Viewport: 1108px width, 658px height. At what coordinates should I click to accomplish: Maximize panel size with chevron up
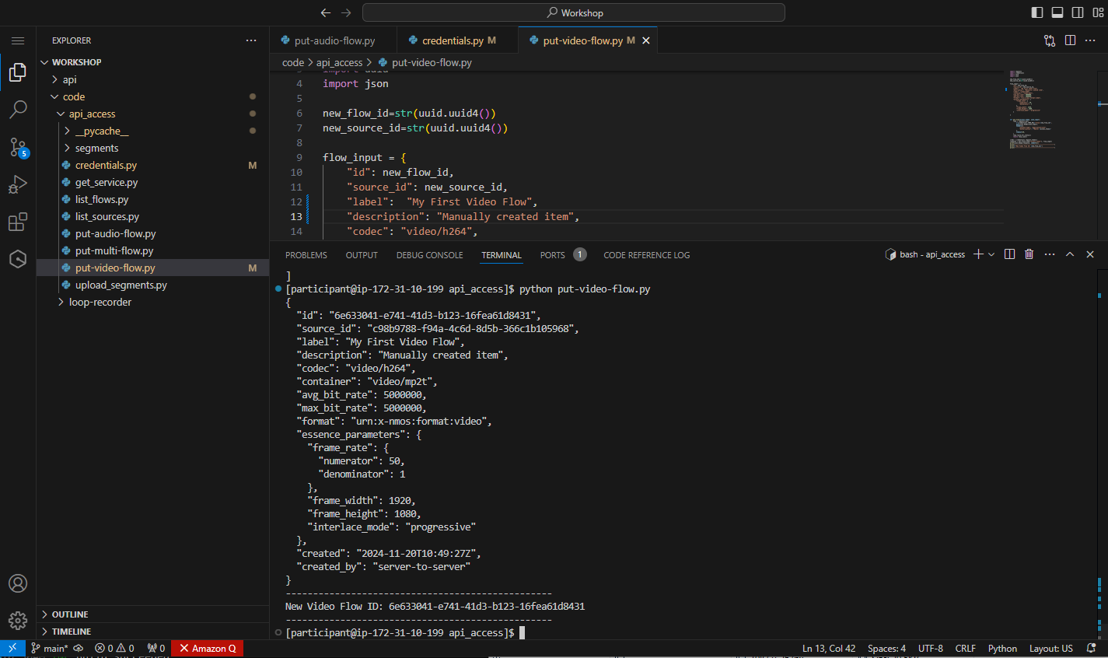(1070, 254)
